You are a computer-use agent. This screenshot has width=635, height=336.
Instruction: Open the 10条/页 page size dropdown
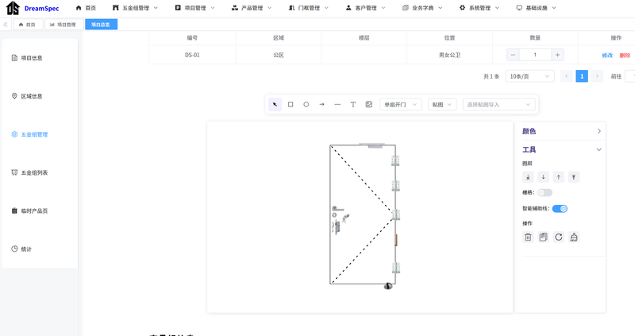point(529,76)
